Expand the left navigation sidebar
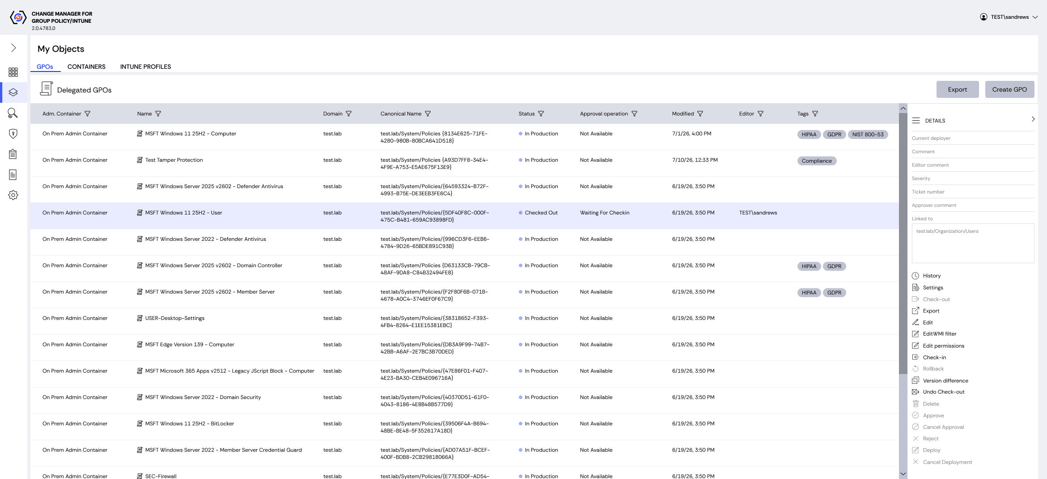Screen dimensions: 1047x479 tap(13, 48)
